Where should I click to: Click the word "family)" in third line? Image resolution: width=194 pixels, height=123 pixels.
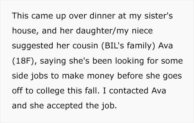pyautogui.click(x=141, y=46)
